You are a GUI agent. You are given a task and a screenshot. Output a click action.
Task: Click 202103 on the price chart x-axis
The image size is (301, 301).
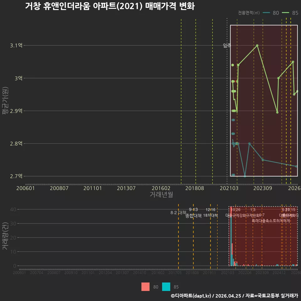coord(229,188)
